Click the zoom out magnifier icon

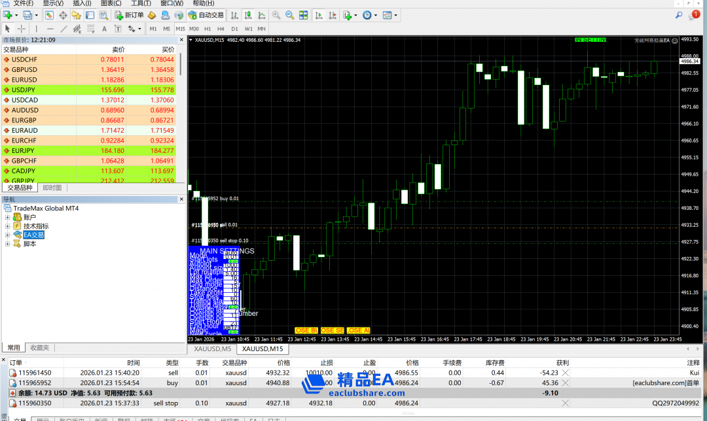click(289, 15)
